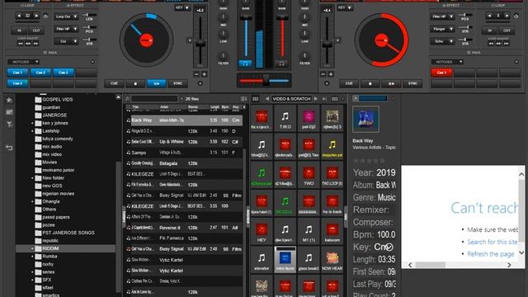Click right deck pitch plus button
The image size is (528, 297).
tap(331, 74)
